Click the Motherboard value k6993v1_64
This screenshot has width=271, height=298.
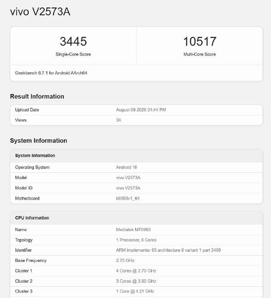pos(128,198)
